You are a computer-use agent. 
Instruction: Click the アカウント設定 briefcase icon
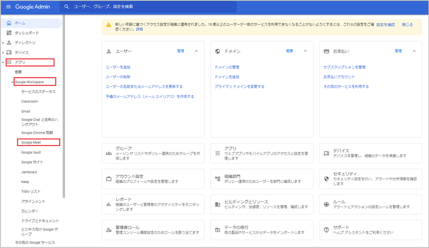[109, 179]
